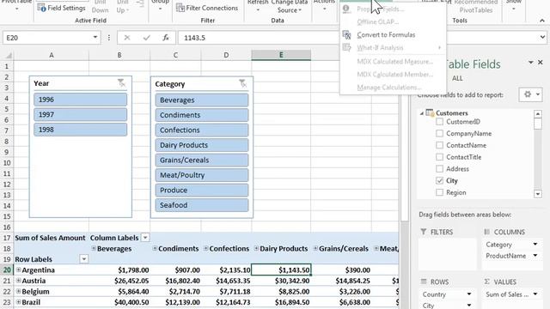Viewport: 550px width, 309px height.
Task: Click cell with $30,342.90 for Austria
Action: 281,281
